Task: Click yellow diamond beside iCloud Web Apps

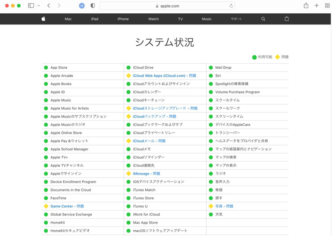Action: click(x=129, y=76)
